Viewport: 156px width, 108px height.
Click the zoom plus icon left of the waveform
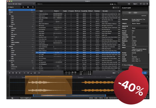(x=8, y=87)
